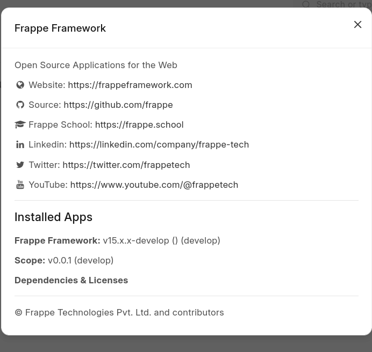372x352 pixels.
Task: Click the graduation cap Frappe School icon
Action: coord(20,124)
